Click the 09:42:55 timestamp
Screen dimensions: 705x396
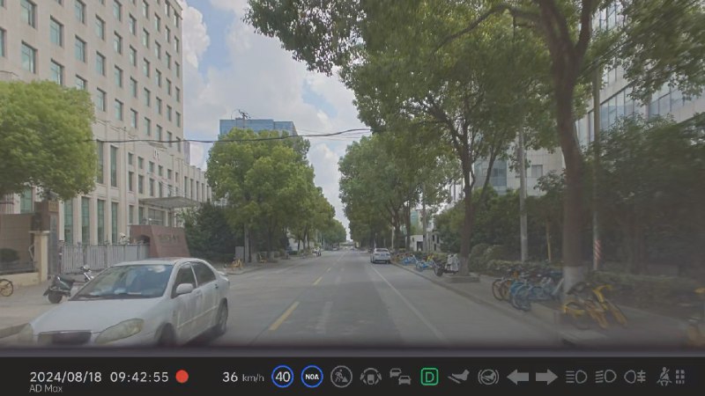tap(139, 377)
